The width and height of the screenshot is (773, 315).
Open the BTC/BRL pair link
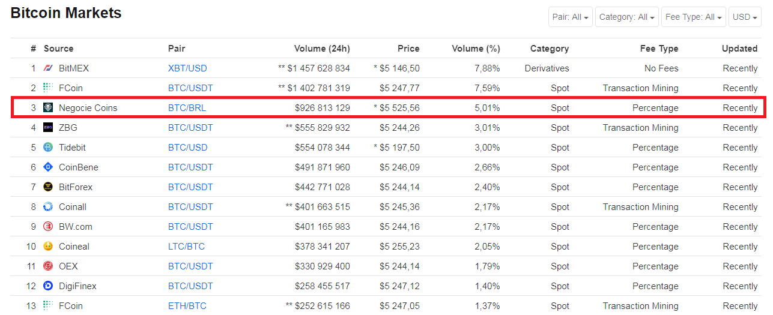tap(187, 108)
